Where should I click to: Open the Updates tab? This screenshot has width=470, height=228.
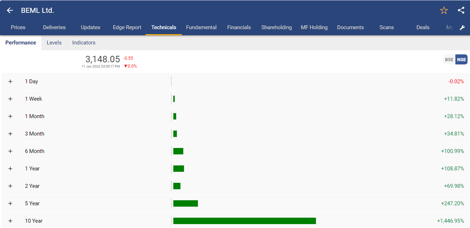click(x=90, y=27)
